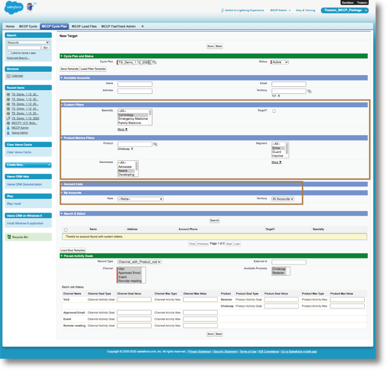Collapse the Search & Select section

[x=62, y=214]
